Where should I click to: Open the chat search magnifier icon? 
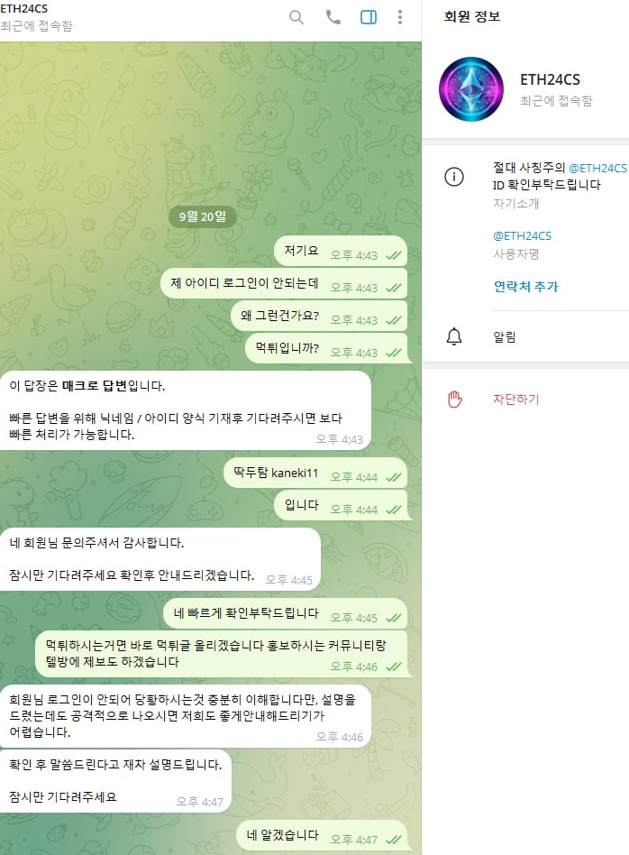click(296, 17)
